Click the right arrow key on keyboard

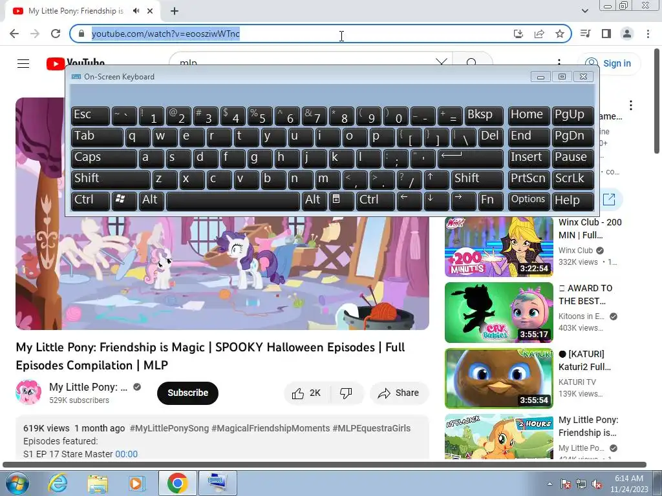[x=463, y=201]
